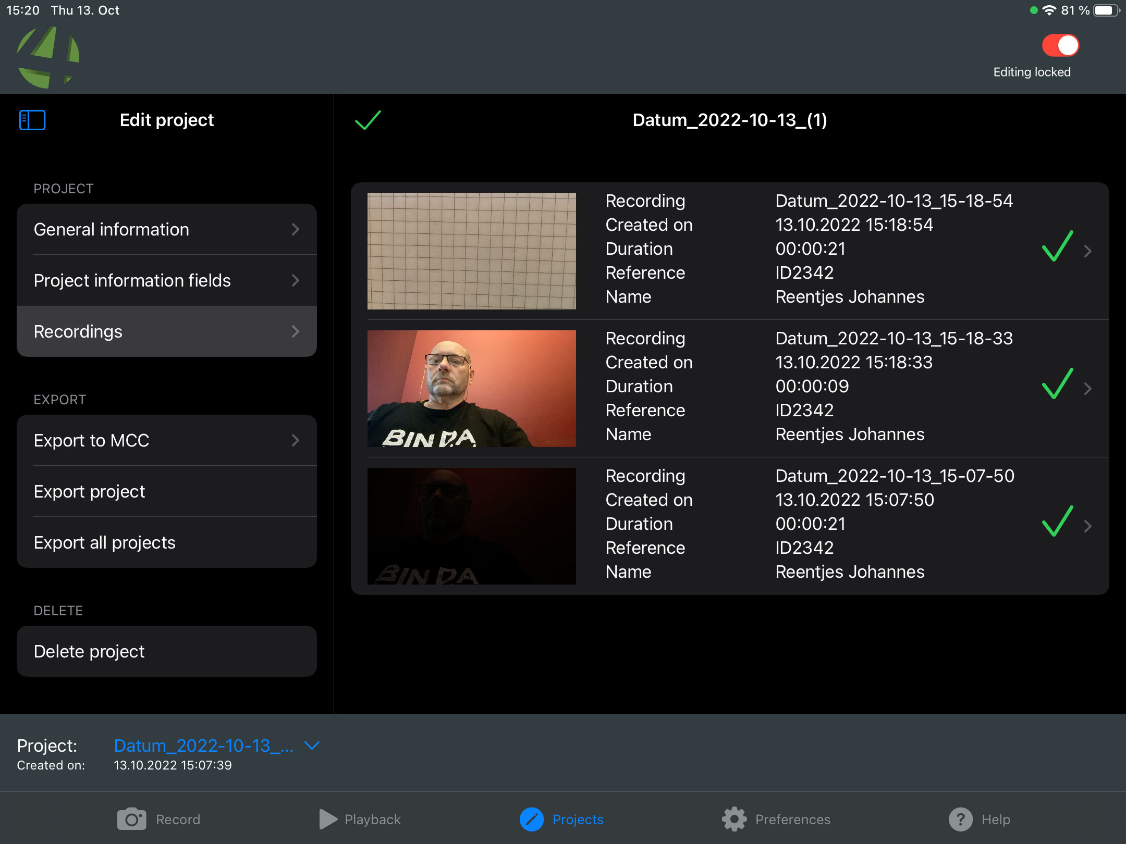1126x844 pixels.
Task: Open Project information fields chevron
Action: click(x=296, y=280)
